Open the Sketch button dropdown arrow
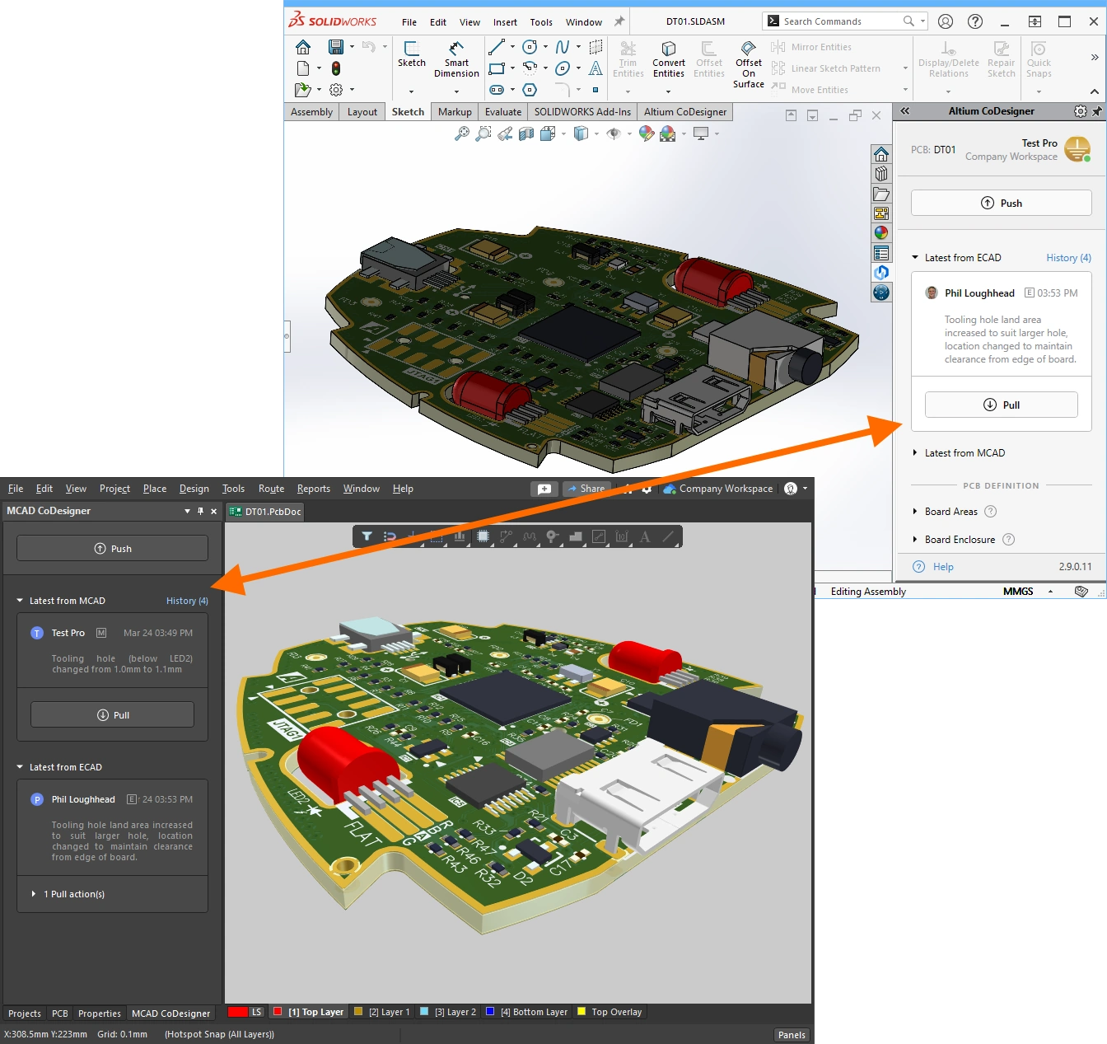 click(411, 91)
